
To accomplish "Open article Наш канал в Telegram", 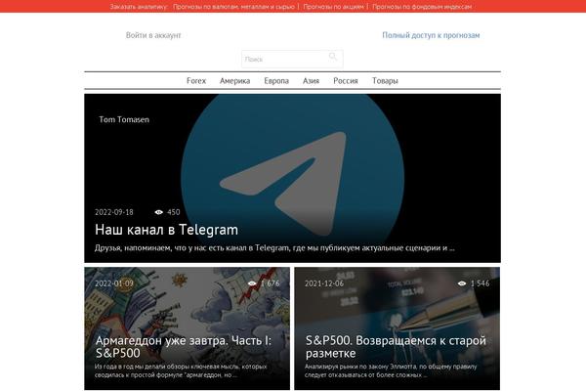I will click(166, 230).
